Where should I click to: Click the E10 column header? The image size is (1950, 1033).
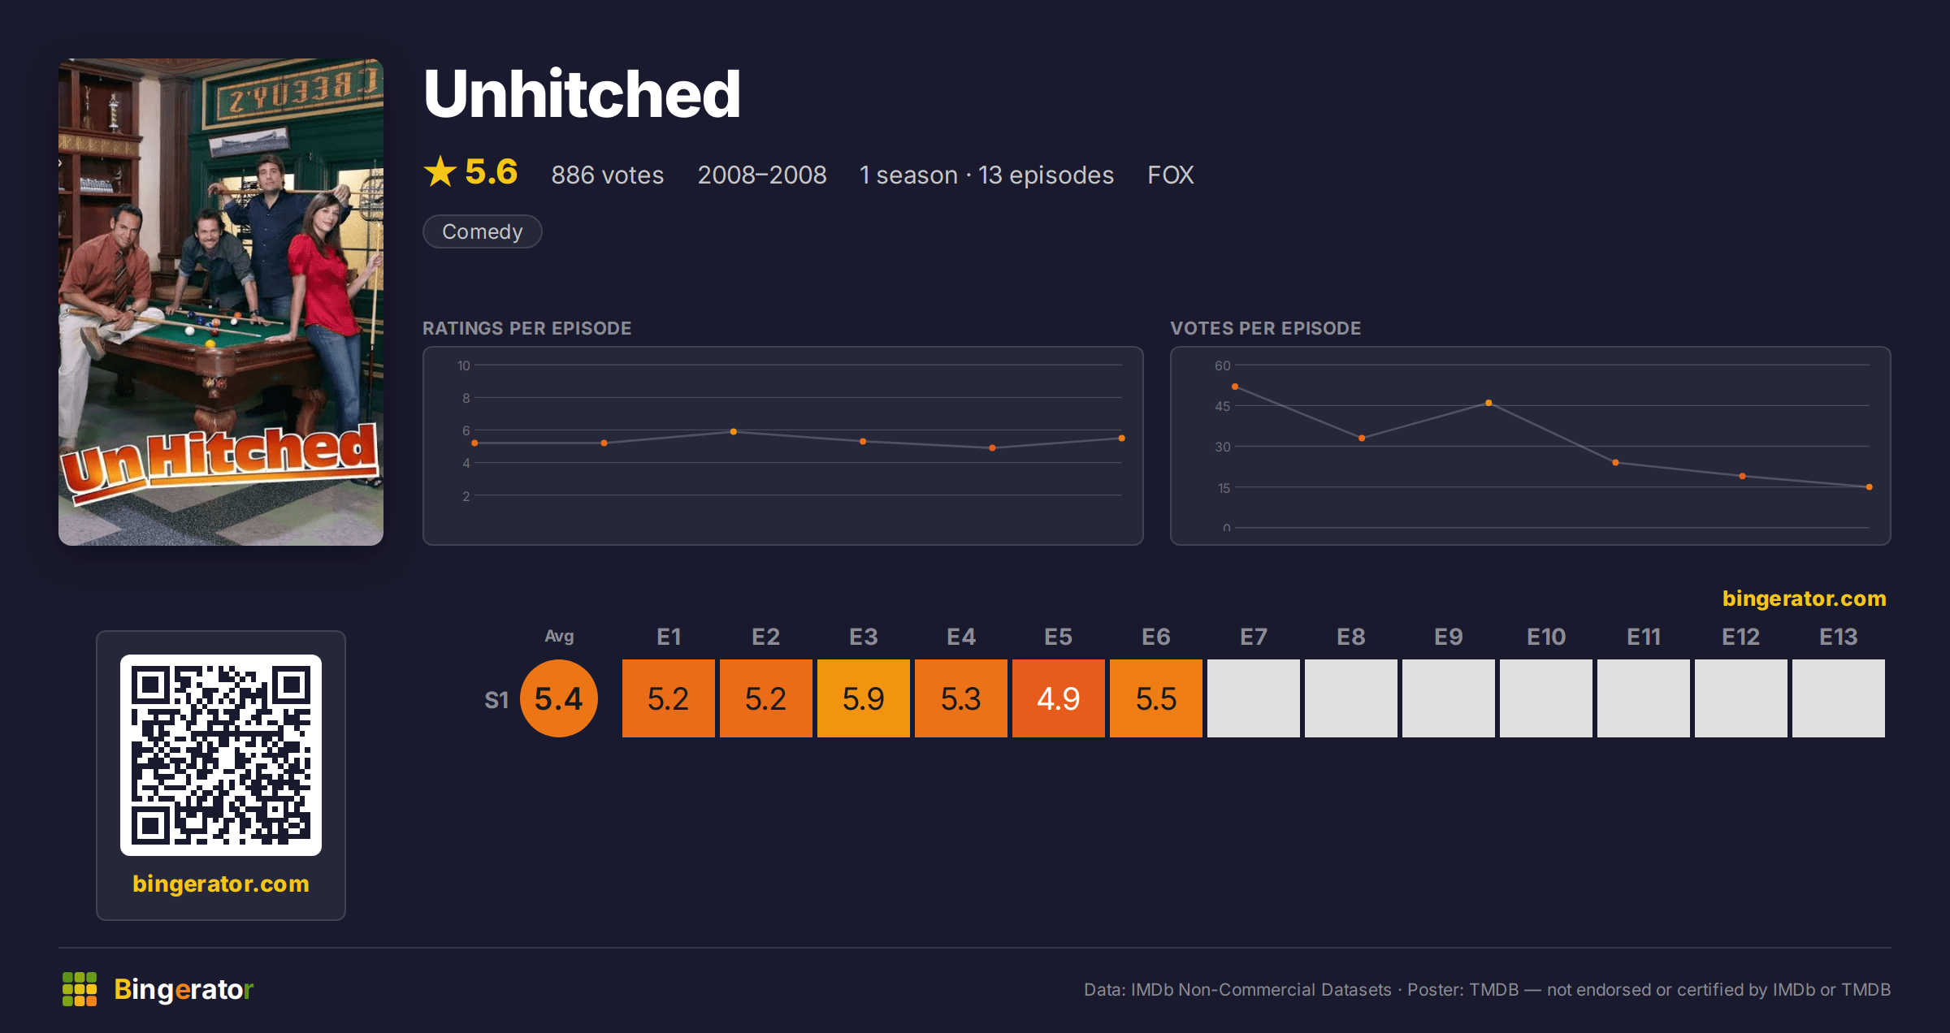1546,637
